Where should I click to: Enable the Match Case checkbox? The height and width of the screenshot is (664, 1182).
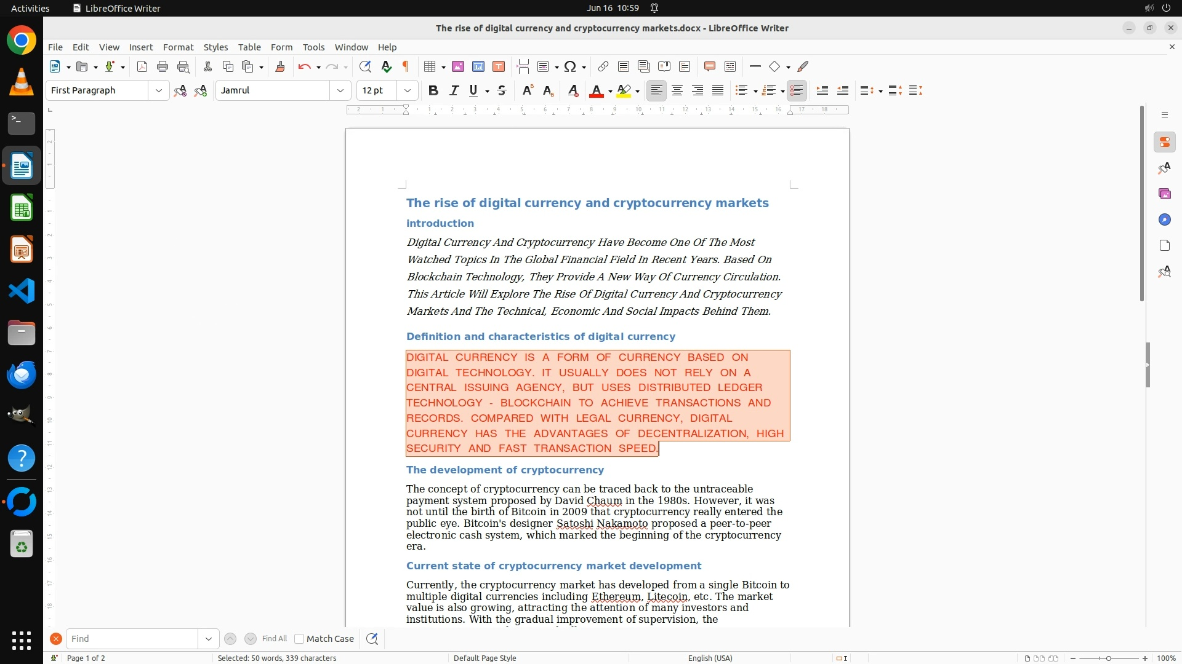[299, 639]
